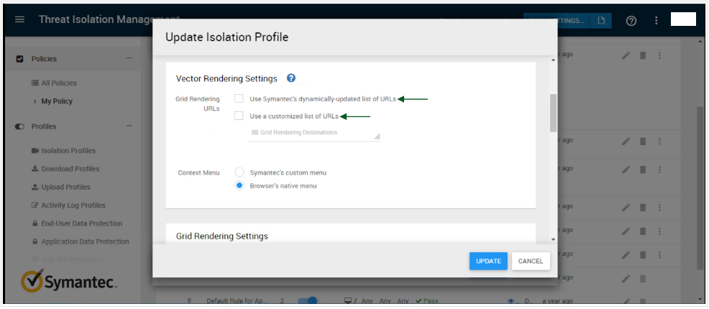Click the pencil edit icon in the first rule row
The width and height of the screenshot is (709, 309).
point(626,56)
